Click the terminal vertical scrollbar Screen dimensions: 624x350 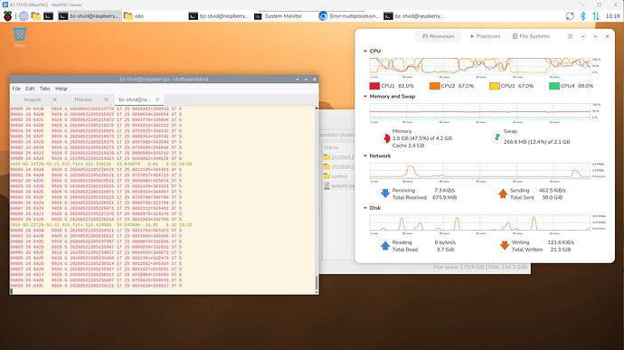[x=317, y=200]
